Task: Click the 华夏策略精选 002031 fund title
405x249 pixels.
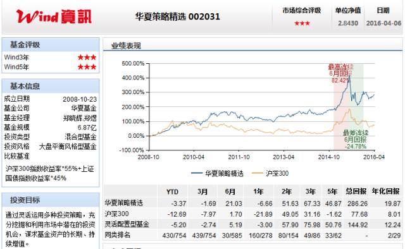Action: point(178,17)
